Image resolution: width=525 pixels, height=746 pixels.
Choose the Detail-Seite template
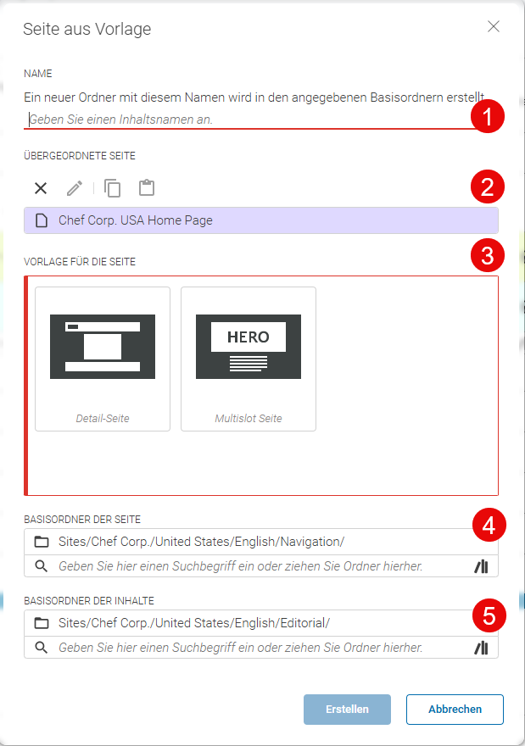(103, 359)
